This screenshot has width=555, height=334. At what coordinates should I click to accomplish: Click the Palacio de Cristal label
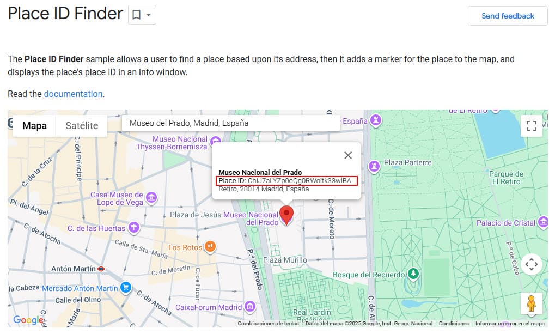(506, 223)
